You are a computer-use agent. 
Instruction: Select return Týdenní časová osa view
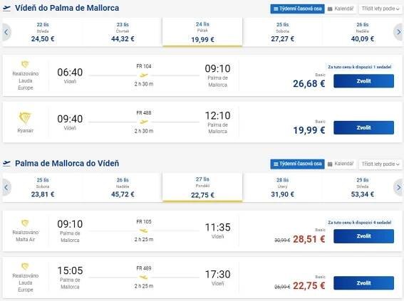pyautogui.click(x=297, y=164)
